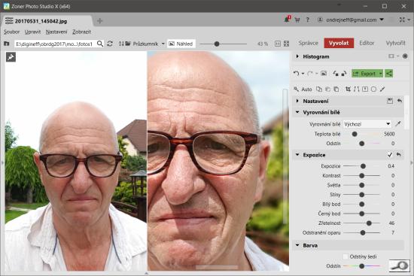Open the undo history dropdown arrow
This screenshot has height=276, width=414.
[303, 74]
